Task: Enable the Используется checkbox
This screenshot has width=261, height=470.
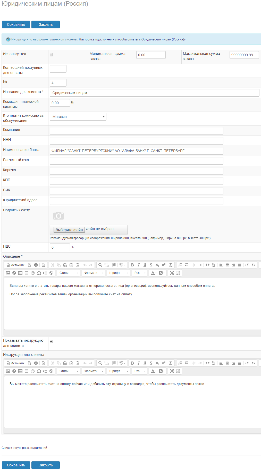Action: [51, 55]
